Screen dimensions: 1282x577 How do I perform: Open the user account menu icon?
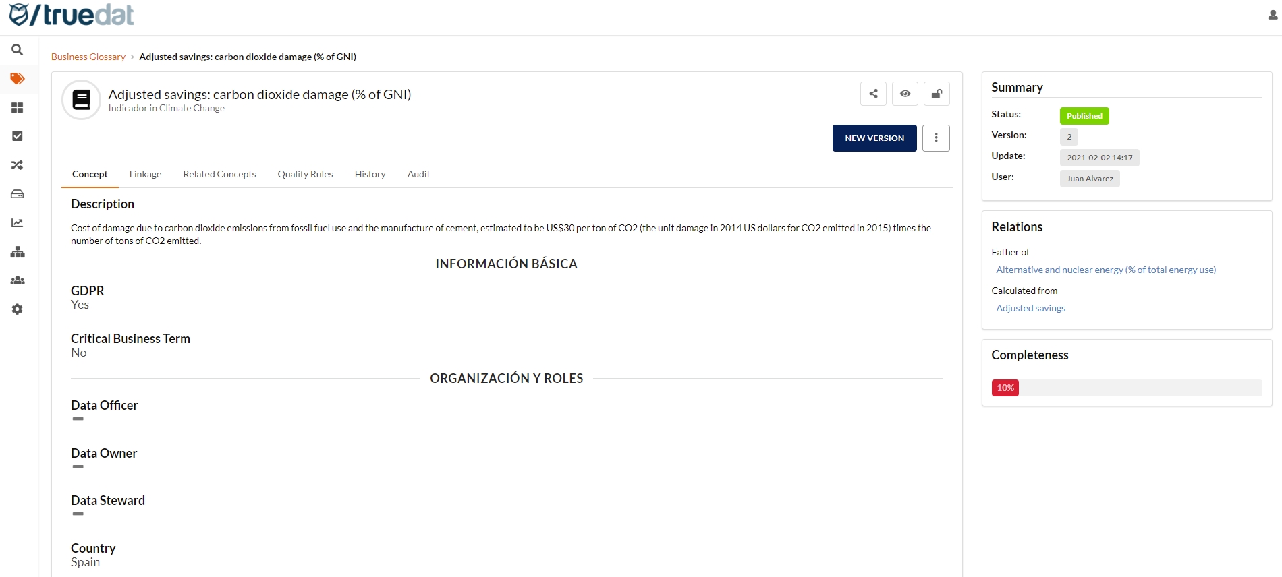click(x=1273, y=15)
